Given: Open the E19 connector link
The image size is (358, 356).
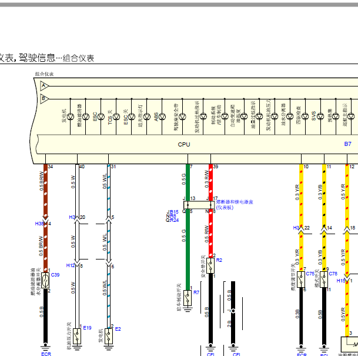Looking at the screenshot, I should click(87, 328).
